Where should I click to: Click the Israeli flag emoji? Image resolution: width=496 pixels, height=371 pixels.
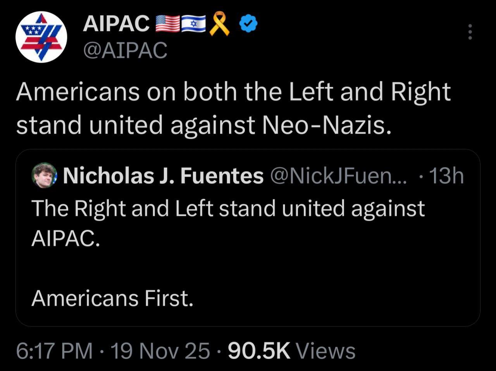pyautogui.click(x=193, y=24)
